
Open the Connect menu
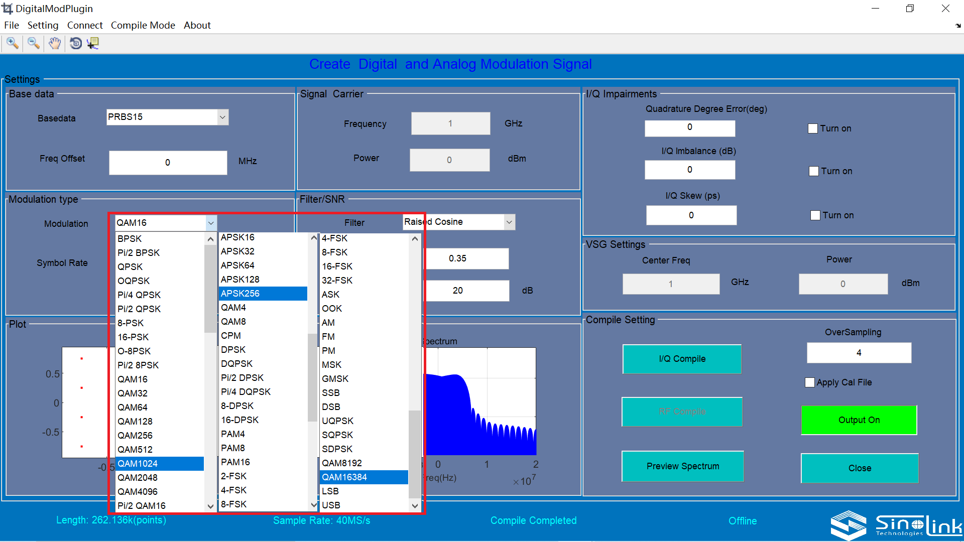[x=85, y=25]
